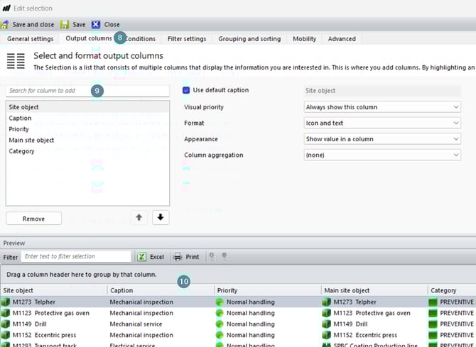Click priority icon in M1273 Telpher row
Image resolution: width=476 pixels, height=347 pixels.
(x=220, y=302)
